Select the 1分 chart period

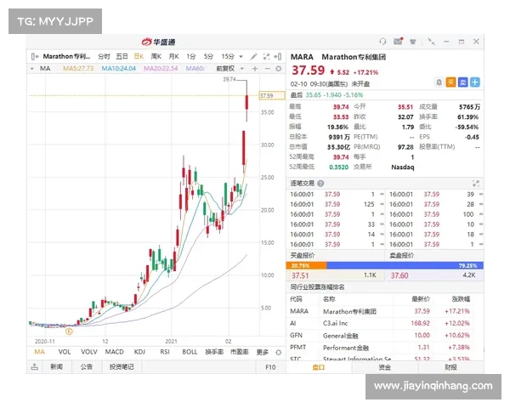[x=191, y=57]
